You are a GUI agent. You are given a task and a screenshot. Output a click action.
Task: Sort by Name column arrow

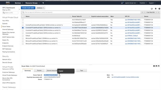70,16
